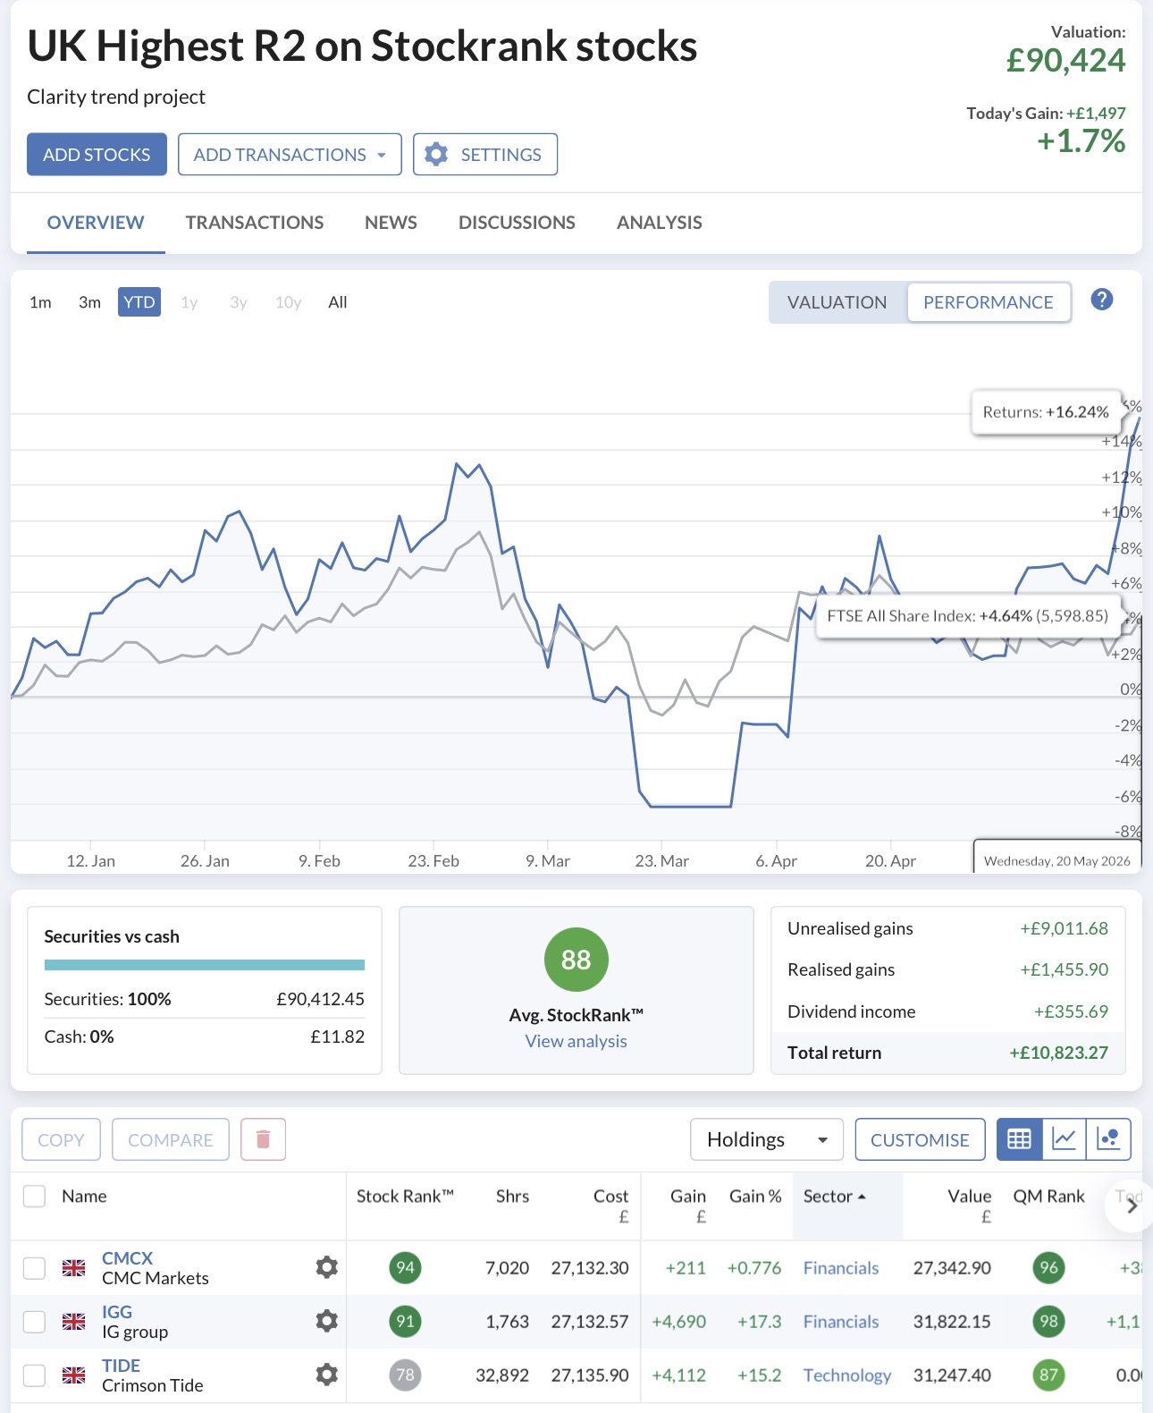Open gear settings for CMC Markets row
Viewport: 1153px width, 1413px height.
tap(327, 1267)
